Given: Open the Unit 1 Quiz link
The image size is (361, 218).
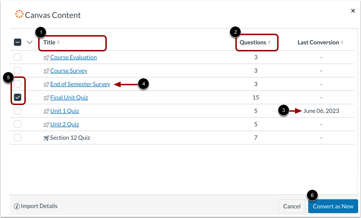Looking at the screenshot, I should [x=64, y=111].
